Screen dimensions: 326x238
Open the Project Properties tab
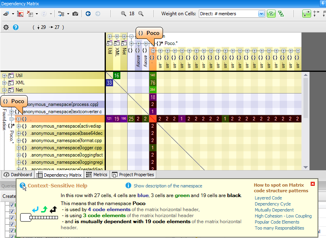[133, 175]
